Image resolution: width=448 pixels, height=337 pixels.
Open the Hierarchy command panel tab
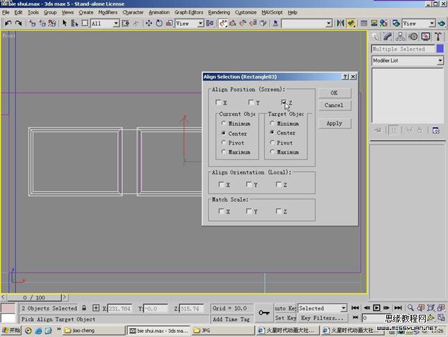[x=400, y=36]
